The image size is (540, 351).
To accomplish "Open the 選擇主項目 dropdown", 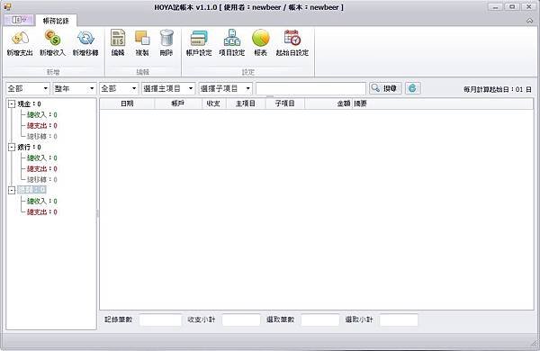I will point(168,89).
